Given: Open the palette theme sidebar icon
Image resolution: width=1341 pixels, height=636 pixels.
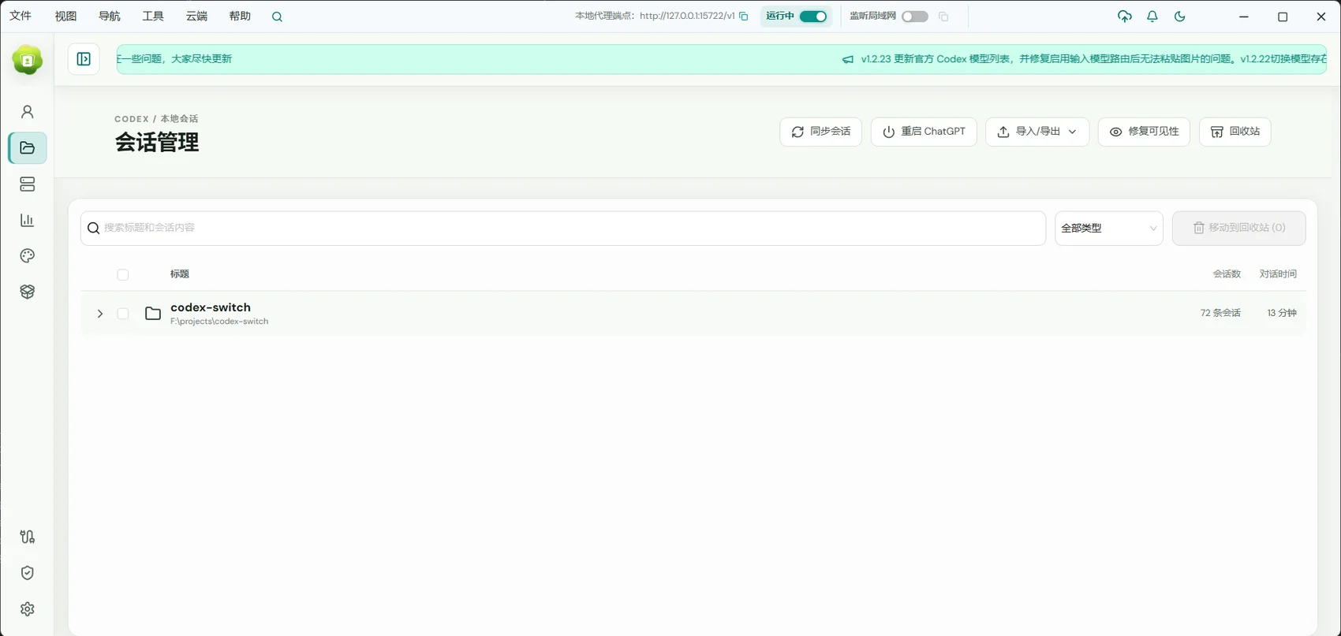Looking at the screenshot, I should click(27, 256).
